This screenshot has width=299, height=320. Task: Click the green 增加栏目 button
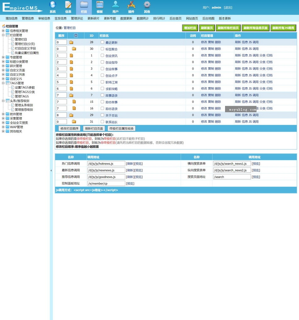pyautogui.click(x=190, y=28)
